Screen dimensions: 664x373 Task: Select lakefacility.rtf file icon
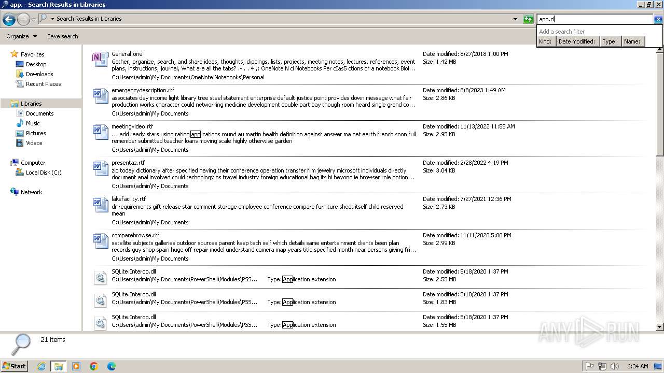point(101,205)
